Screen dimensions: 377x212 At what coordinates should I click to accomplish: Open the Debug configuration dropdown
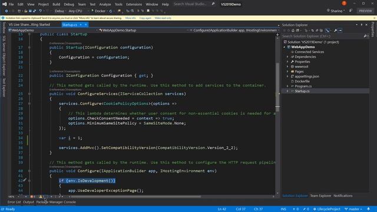pyautogui.click(x=60, y=11)
